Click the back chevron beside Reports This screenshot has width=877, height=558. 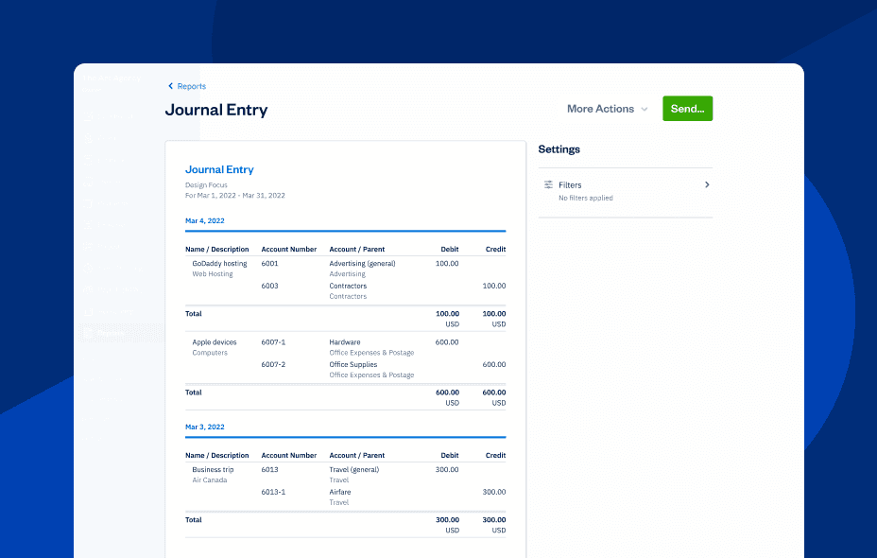(170, 86)
